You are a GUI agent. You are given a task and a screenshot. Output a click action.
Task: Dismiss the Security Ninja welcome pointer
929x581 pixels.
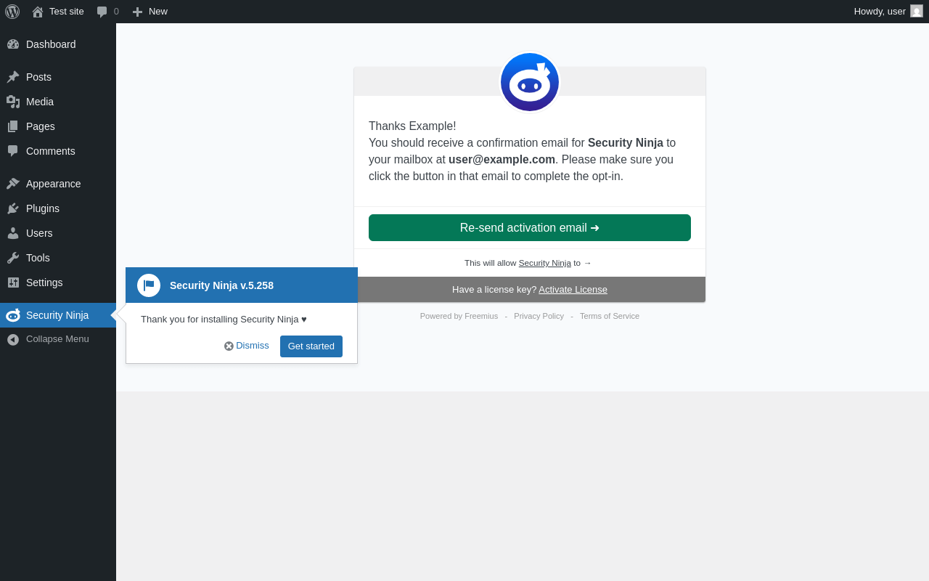click(x=247, y=346)
